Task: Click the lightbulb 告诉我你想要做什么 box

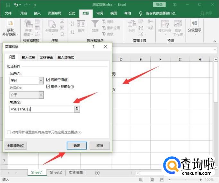Action: (157, 13)
